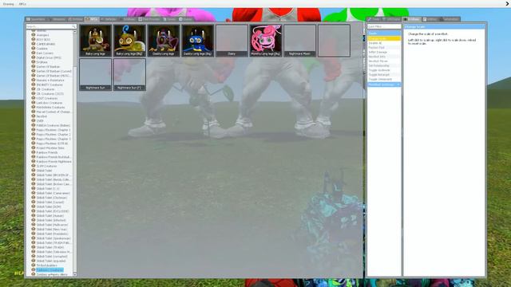Open Project Playtime Skins category
511x287 pixels.
[x=50, y=147]
